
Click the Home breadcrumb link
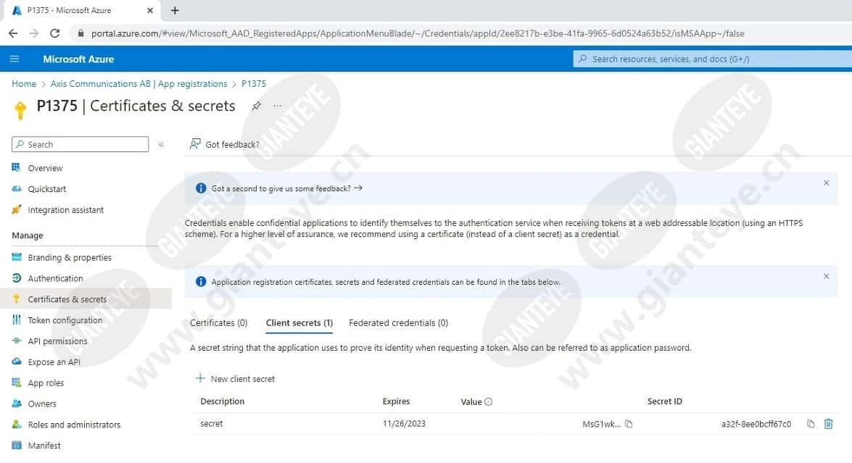tap(24, 83)
